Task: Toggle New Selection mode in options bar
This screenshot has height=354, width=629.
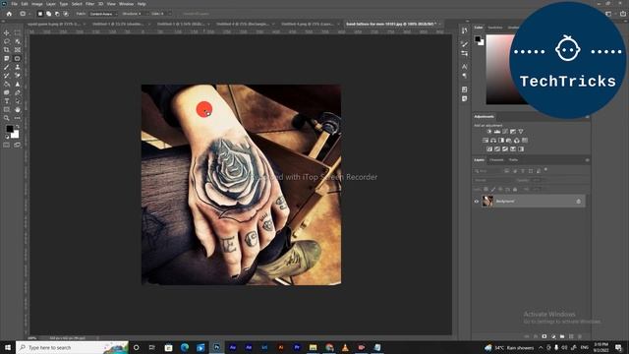Action: click(x=40, y=14)
